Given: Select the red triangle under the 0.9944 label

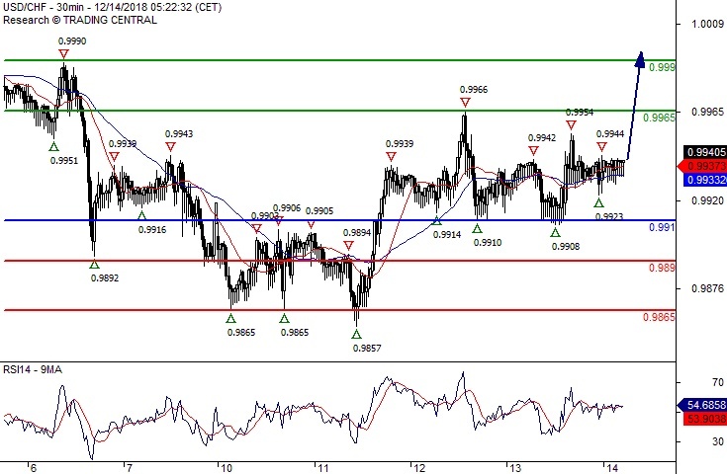Looking at the screenshot, I should 601,147.
